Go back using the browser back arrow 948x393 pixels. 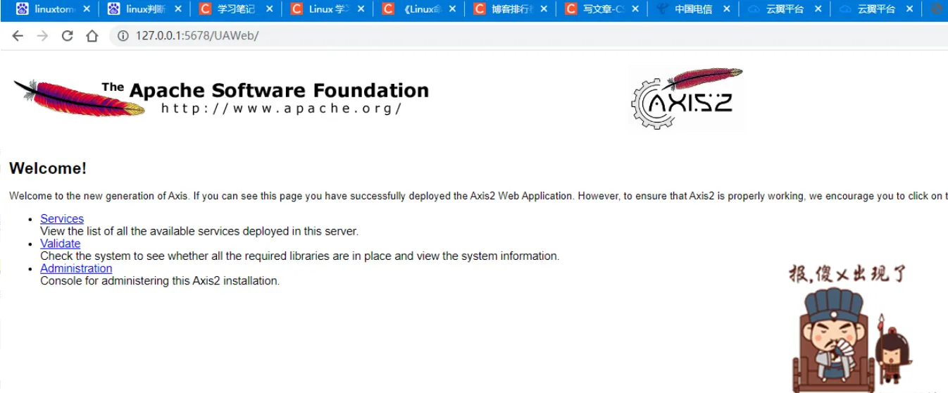click(18, 36)
